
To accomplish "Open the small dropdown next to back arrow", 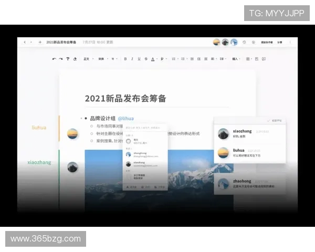I will click(31, 42).
